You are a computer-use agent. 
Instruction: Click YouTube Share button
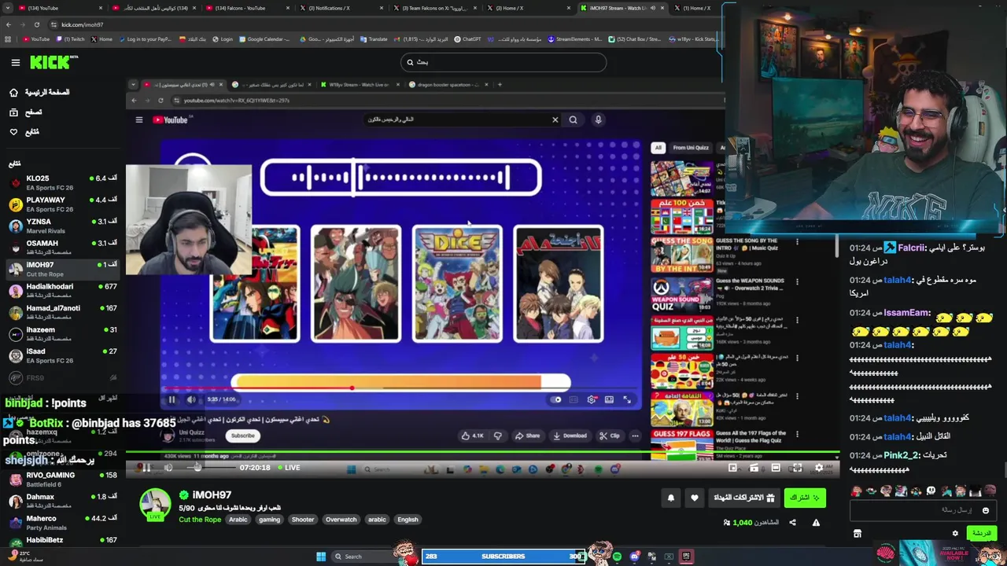pyautogui.click(x=527, y=436)
